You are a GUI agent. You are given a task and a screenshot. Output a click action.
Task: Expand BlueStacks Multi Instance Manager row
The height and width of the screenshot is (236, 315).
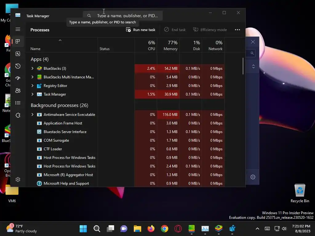[x=32, y=77]
